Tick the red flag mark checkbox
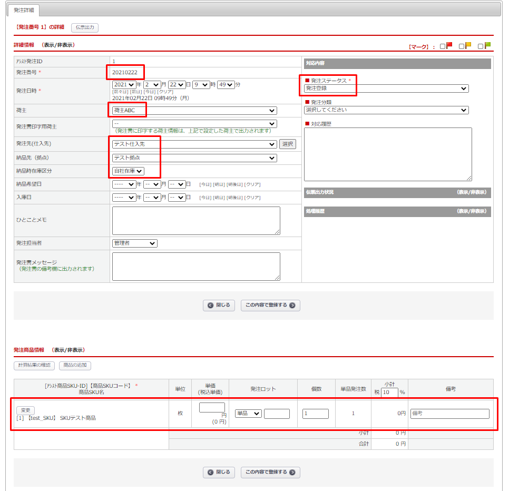The height and width of the screenshot is (491, 509). (x=443, y=46)
